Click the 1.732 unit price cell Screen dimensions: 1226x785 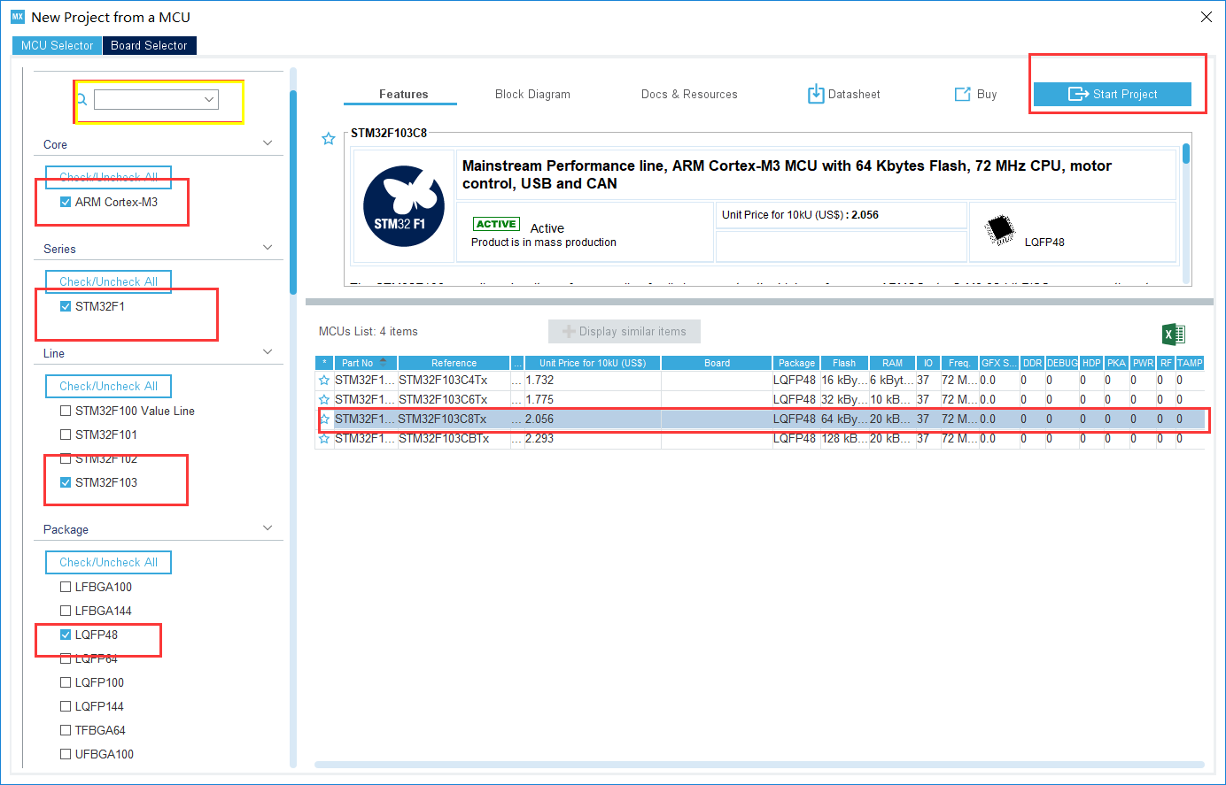tap(593, 381)
